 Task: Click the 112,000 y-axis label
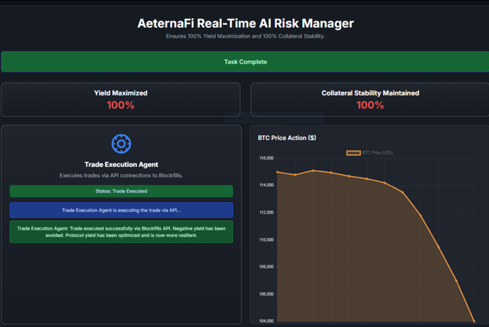267,212
